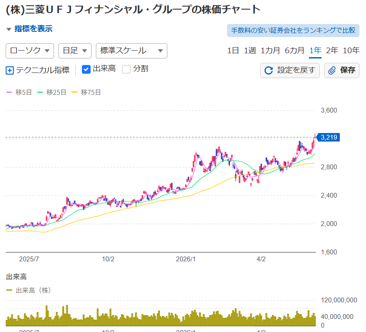
Task: Open the テクニカル指標 text label
Action: [x=43, y=70]
